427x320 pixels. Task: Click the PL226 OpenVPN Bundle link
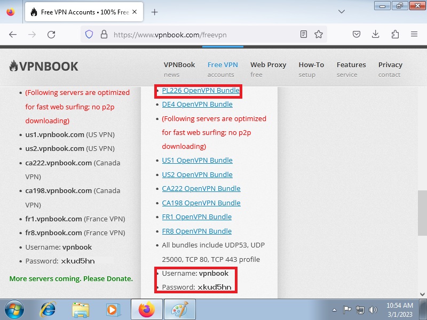(x=201, y=91)
